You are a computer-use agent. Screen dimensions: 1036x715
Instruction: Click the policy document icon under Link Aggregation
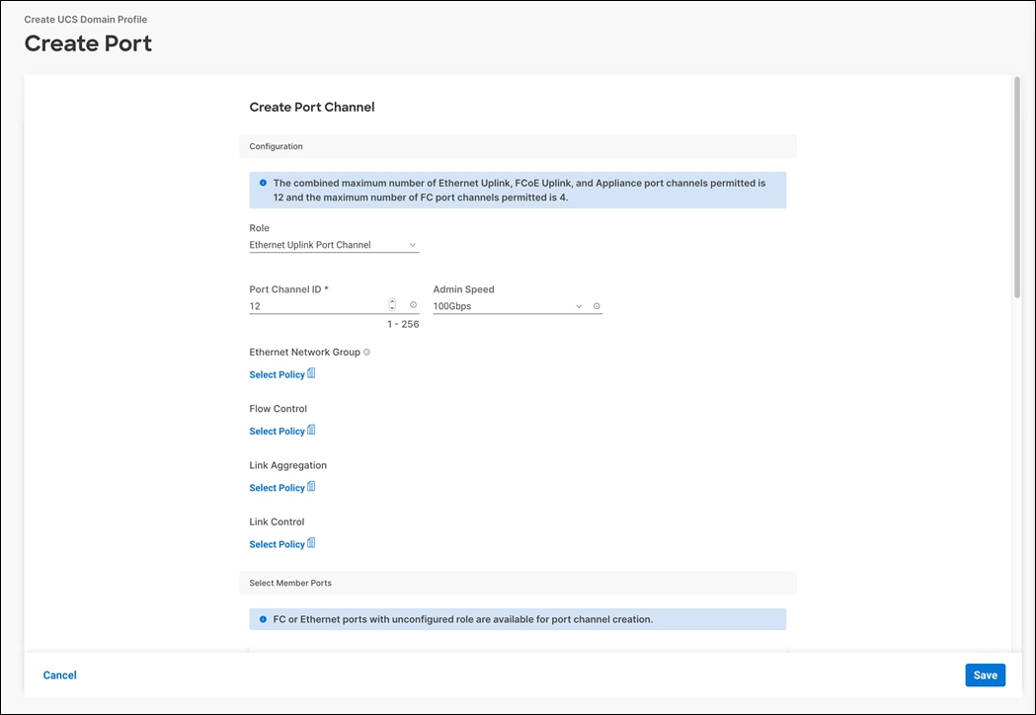pyautogui.click(x=311, y=486)
